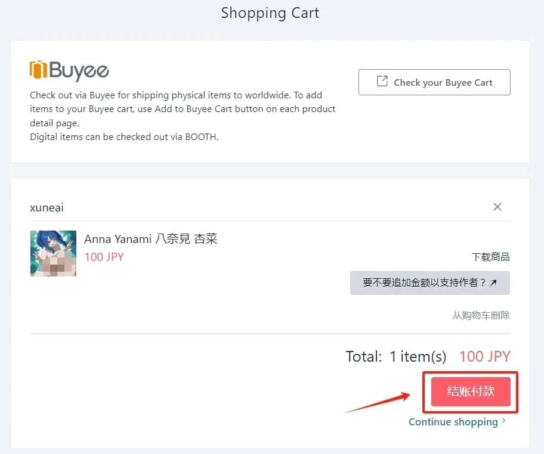Click the external link icon beside Check your Buyee Cart
This screenshot has height=454, width=544.
(382, 82)
